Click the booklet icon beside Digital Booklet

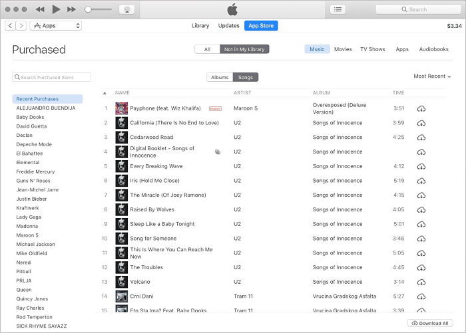click(218, 152)
